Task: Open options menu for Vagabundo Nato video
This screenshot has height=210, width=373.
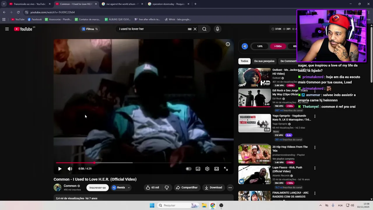Action: pos(315,116)
